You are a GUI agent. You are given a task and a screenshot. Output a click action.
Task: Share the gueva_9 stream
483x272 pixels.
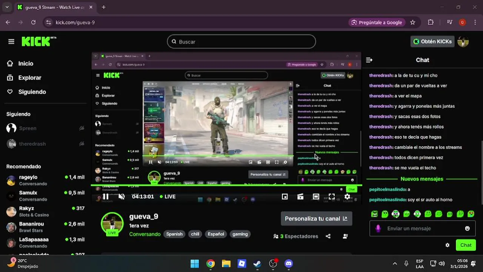coord(328,236)
